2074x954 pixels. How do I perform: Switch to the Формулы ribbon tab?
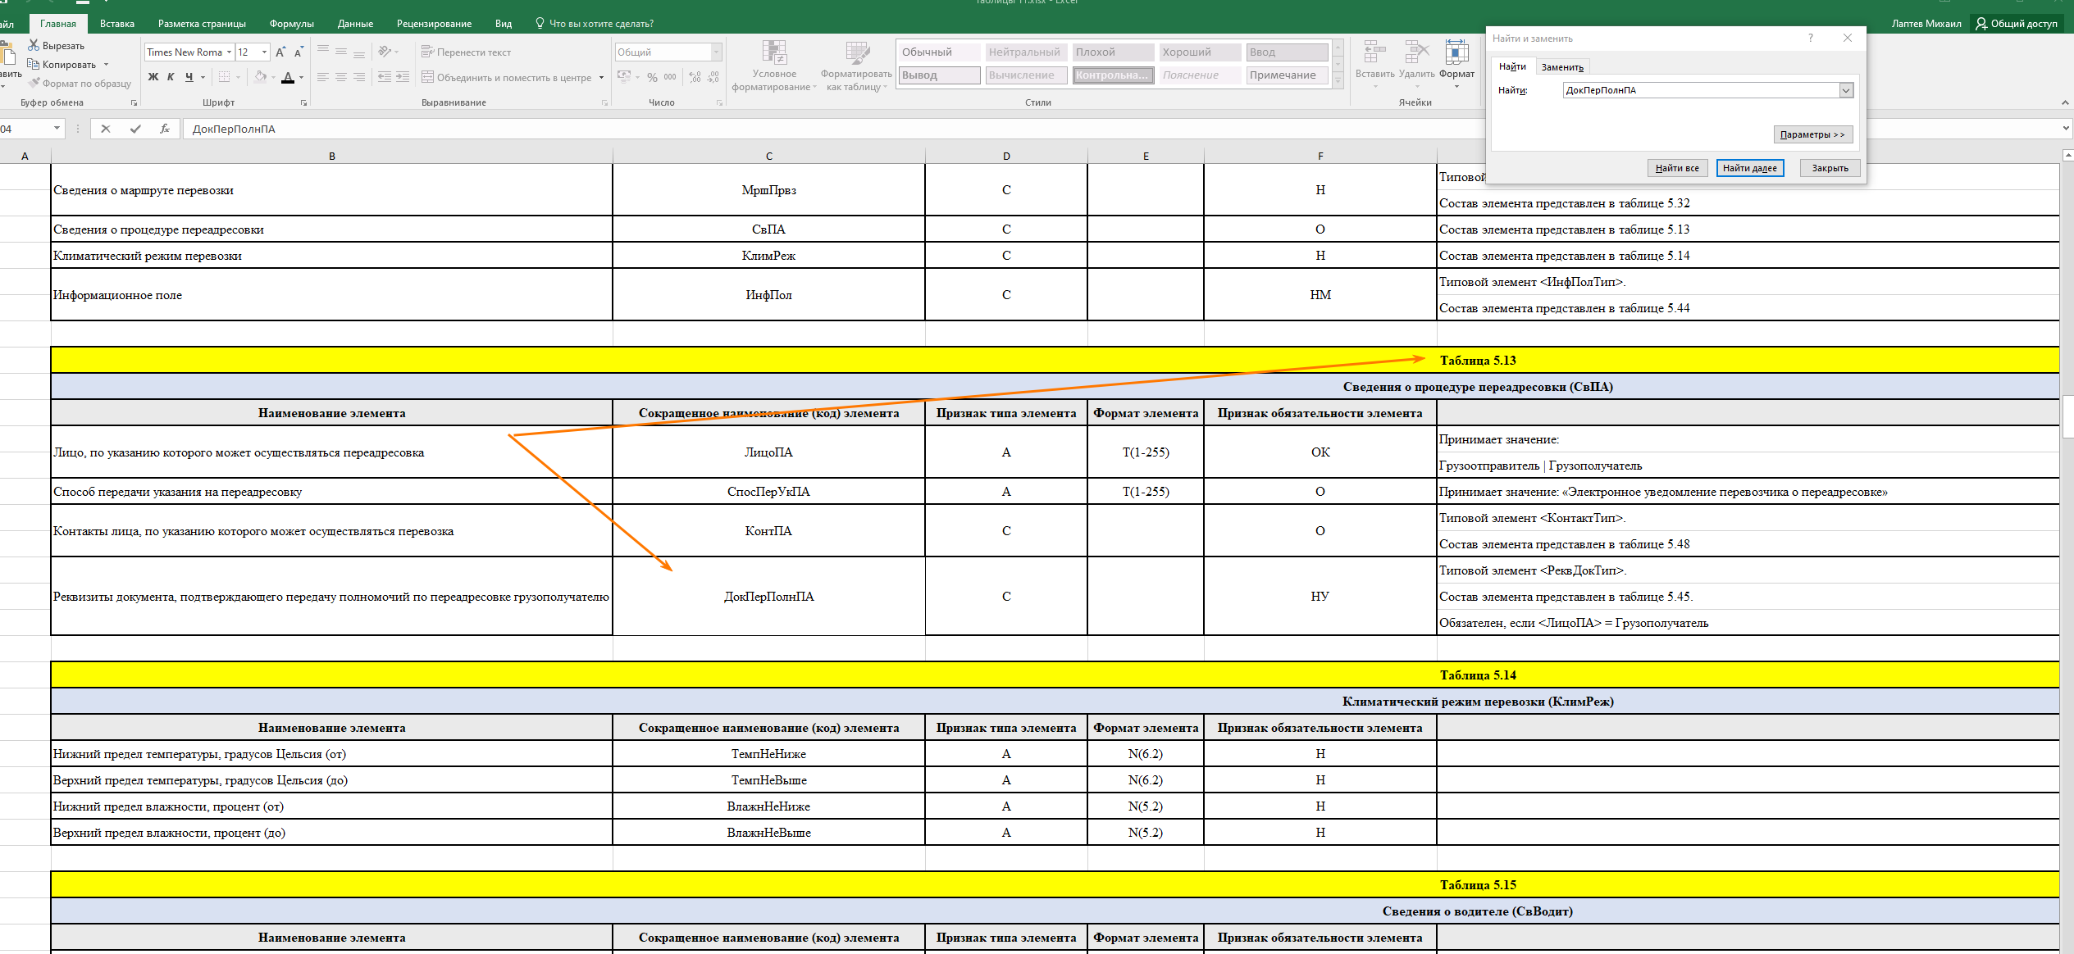pos(291,24)
